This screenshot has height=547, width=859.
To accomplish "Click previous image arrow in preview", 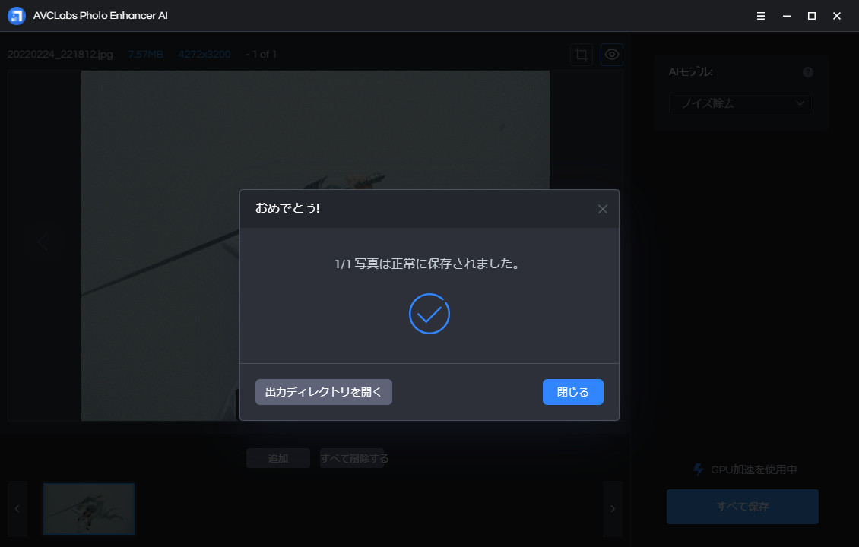I will pyautogui.click(x=43, y=242).
